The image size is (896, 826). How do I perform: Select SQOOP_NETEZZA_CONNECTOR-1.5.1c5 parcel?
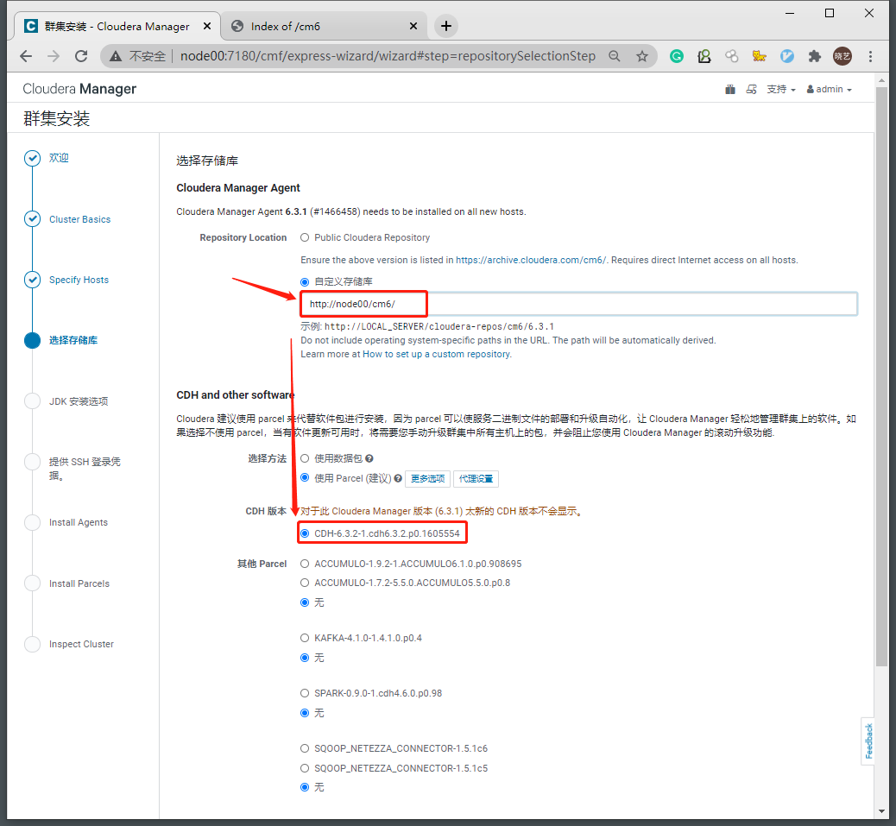point(305,768)
